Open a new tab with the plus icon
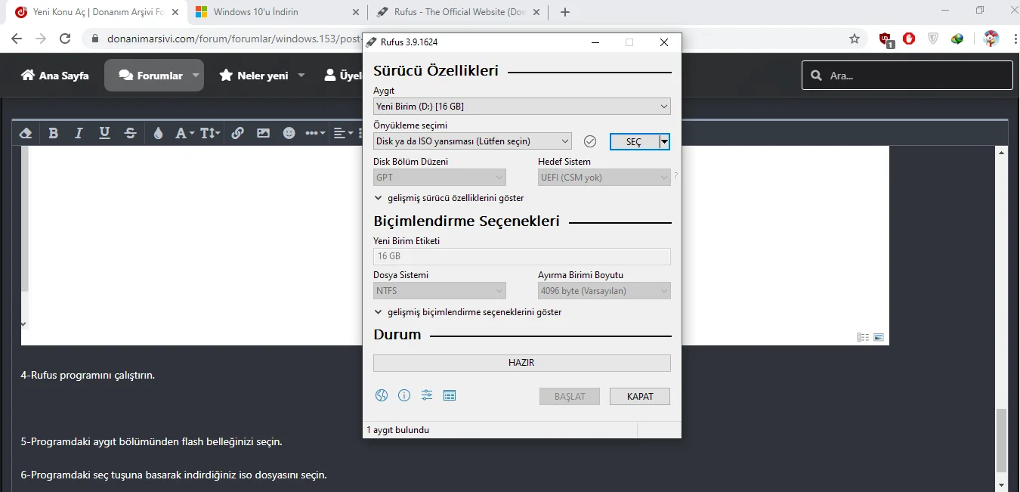1020x492 pixels. [565, 11]
